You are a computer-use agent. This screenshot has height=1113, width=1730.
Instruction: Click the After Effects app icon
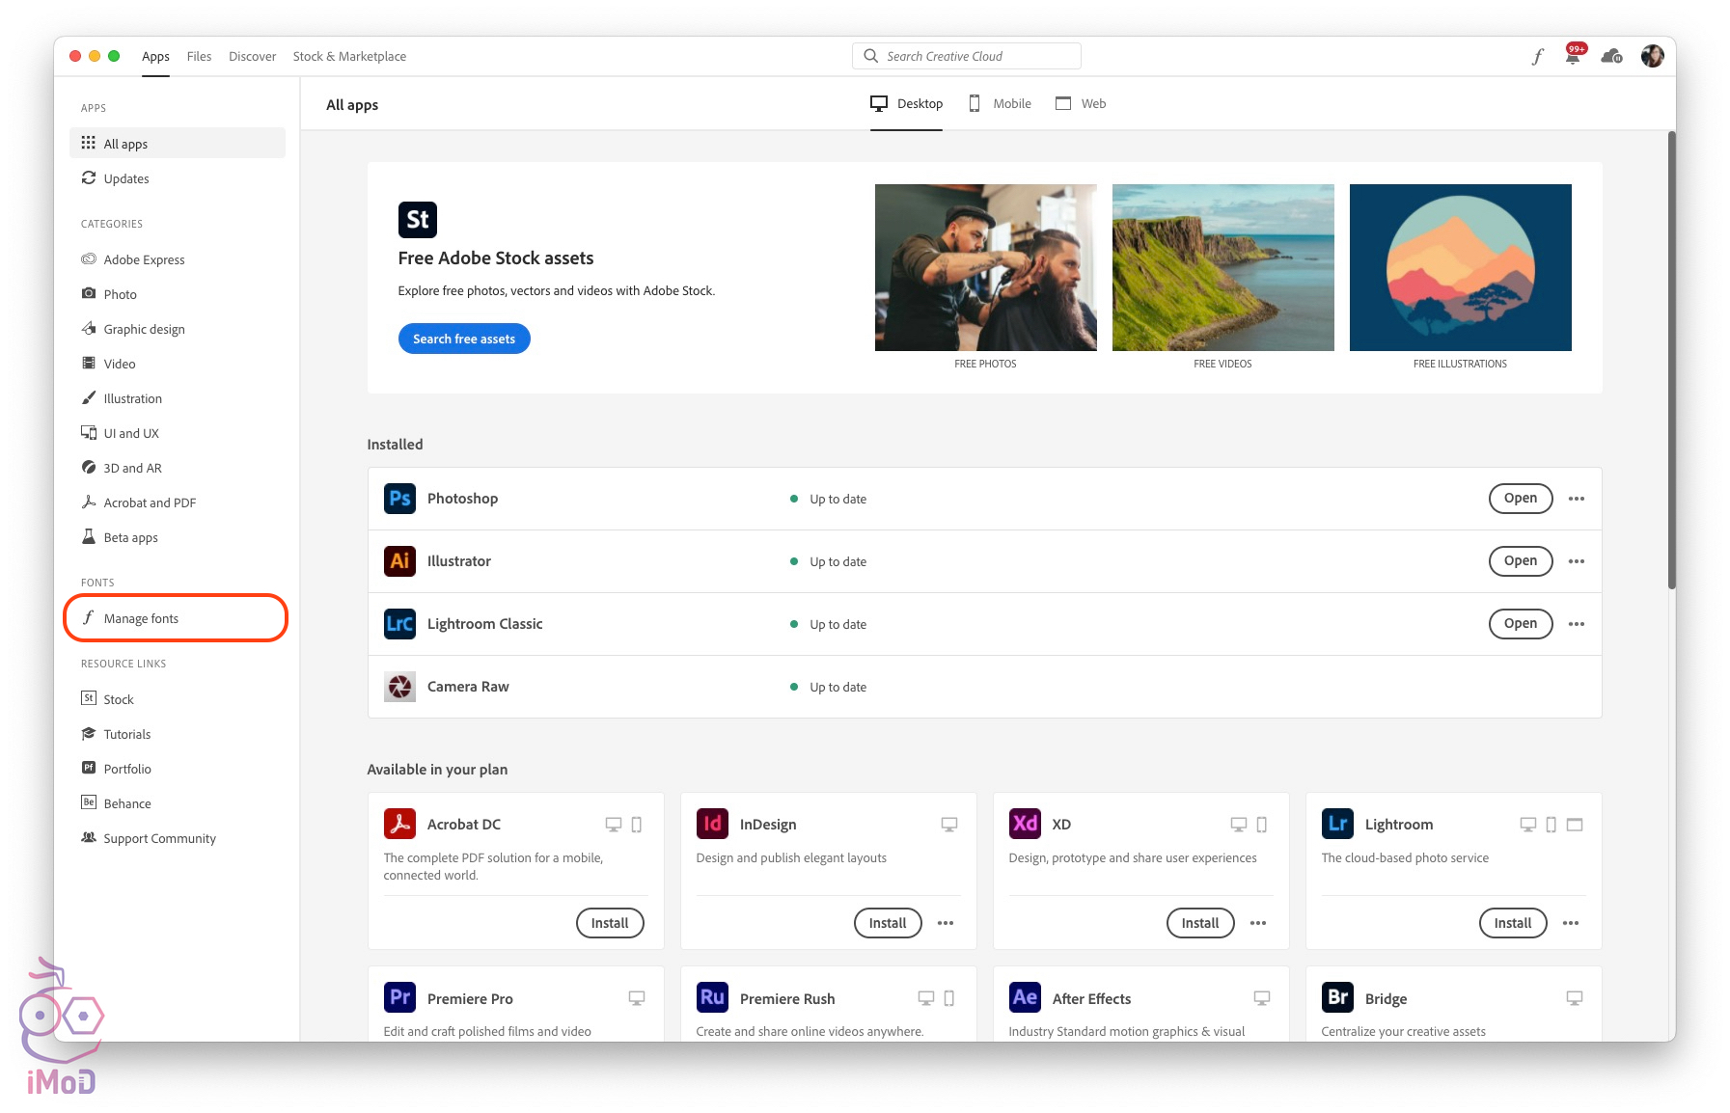(x=1025, y=997)
